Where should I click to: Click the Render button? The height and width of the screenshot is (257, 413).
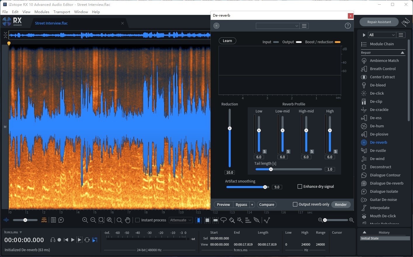point(341,204)
